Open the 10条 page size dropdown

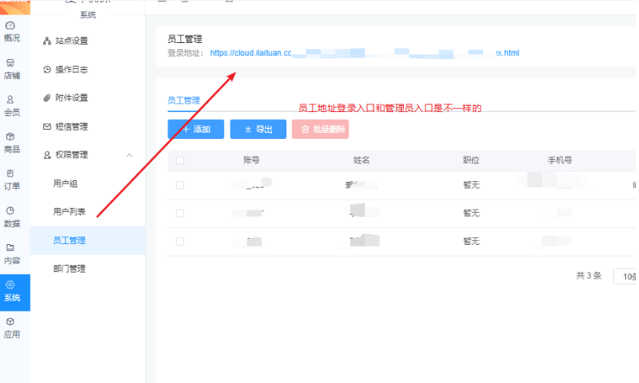[626, 276]
